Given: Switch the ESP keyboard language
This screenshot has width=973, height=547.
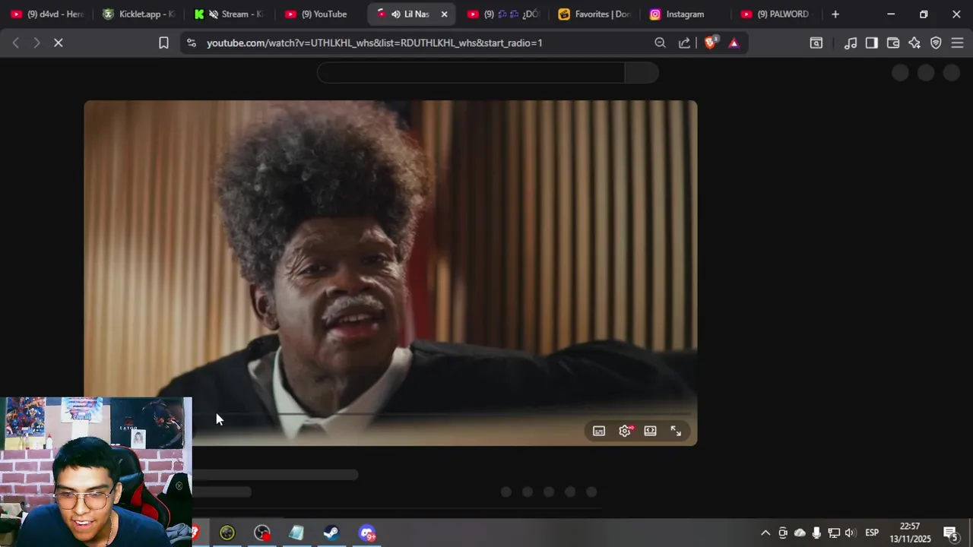Looking at the screenshot, I should click(872, 533).
